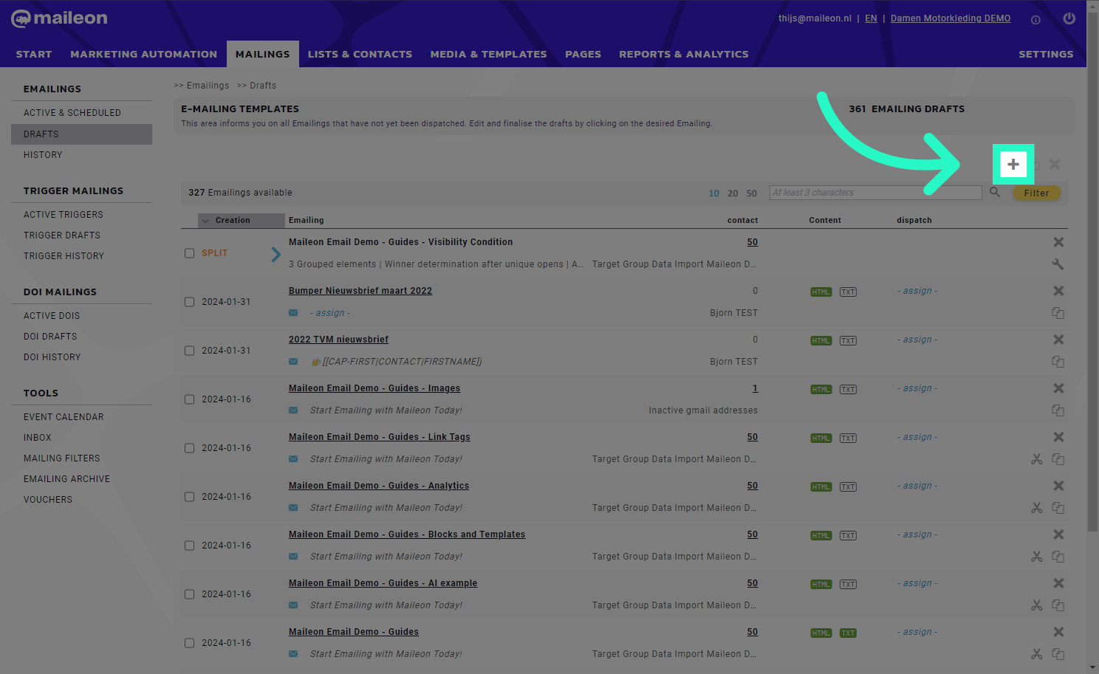Open the Settings tab

tap(1046, 54)
